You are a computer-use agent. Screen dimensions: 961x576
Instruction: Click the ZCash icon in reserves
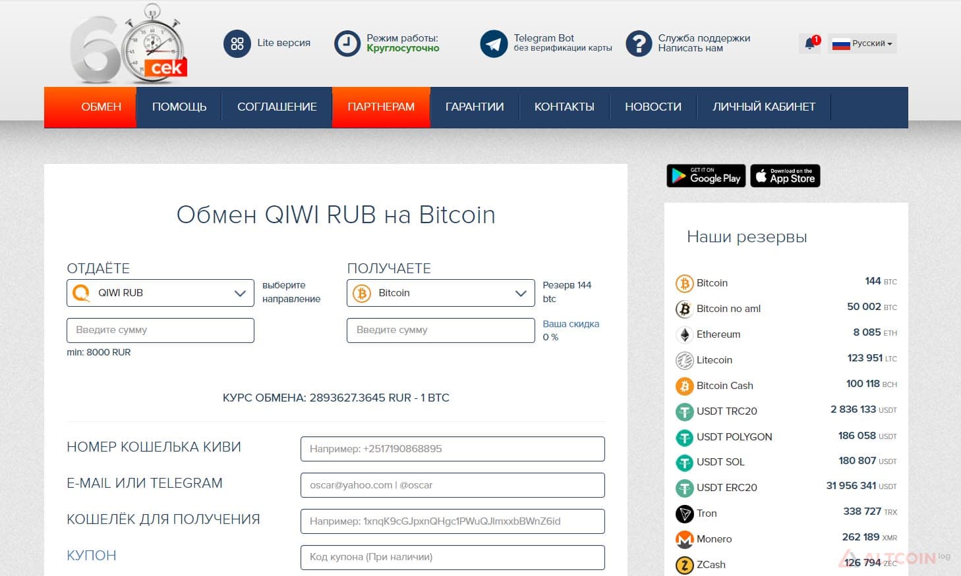click(x=684, y=565)
